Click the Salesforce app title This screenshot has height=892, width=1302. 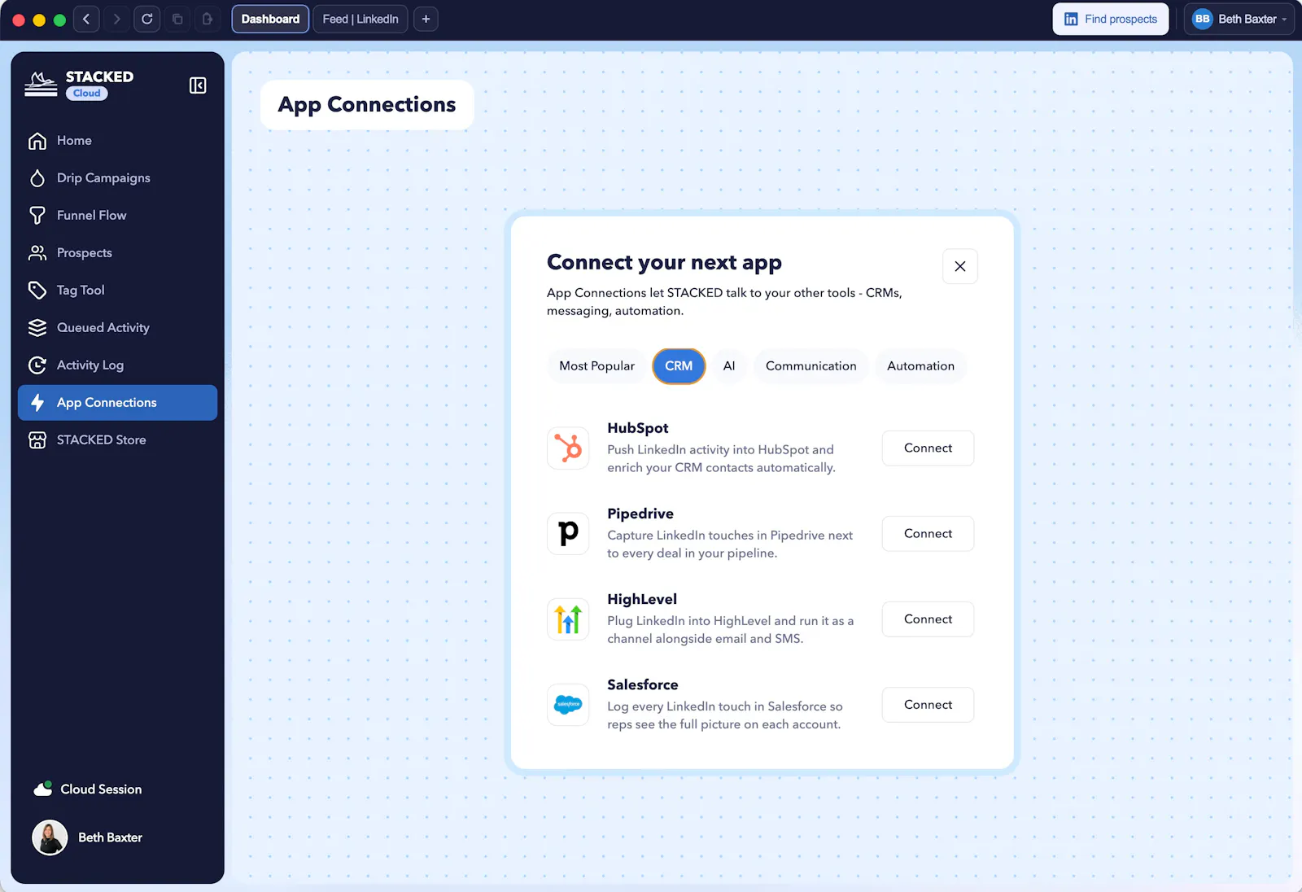pos(643,684)
